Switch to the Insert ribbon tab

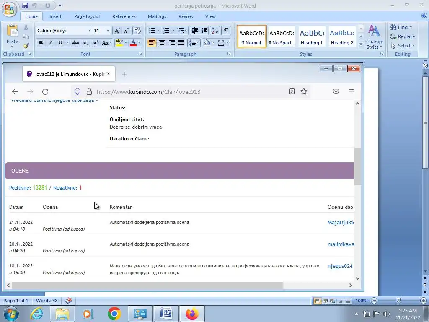55,16
